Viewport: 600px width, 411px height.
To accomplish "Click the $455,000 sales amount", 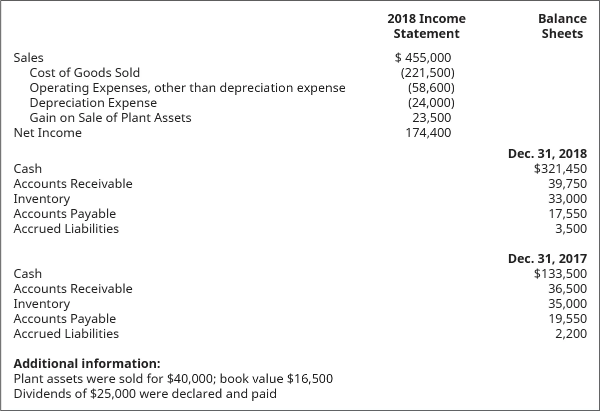I will (x=423, y=58).
